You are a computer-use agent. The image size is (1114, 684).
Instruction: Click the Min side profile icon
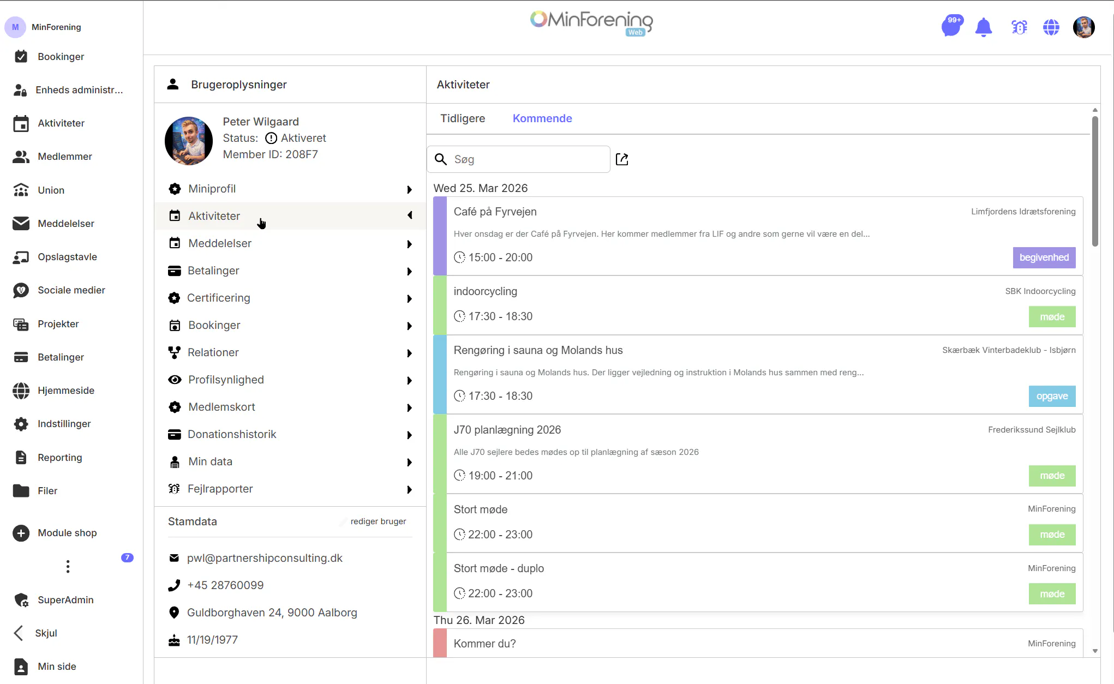tap(21, 667)
